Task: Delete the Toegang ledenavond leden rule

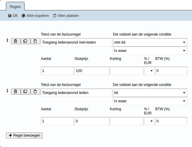Action: [x=16, y=92]
